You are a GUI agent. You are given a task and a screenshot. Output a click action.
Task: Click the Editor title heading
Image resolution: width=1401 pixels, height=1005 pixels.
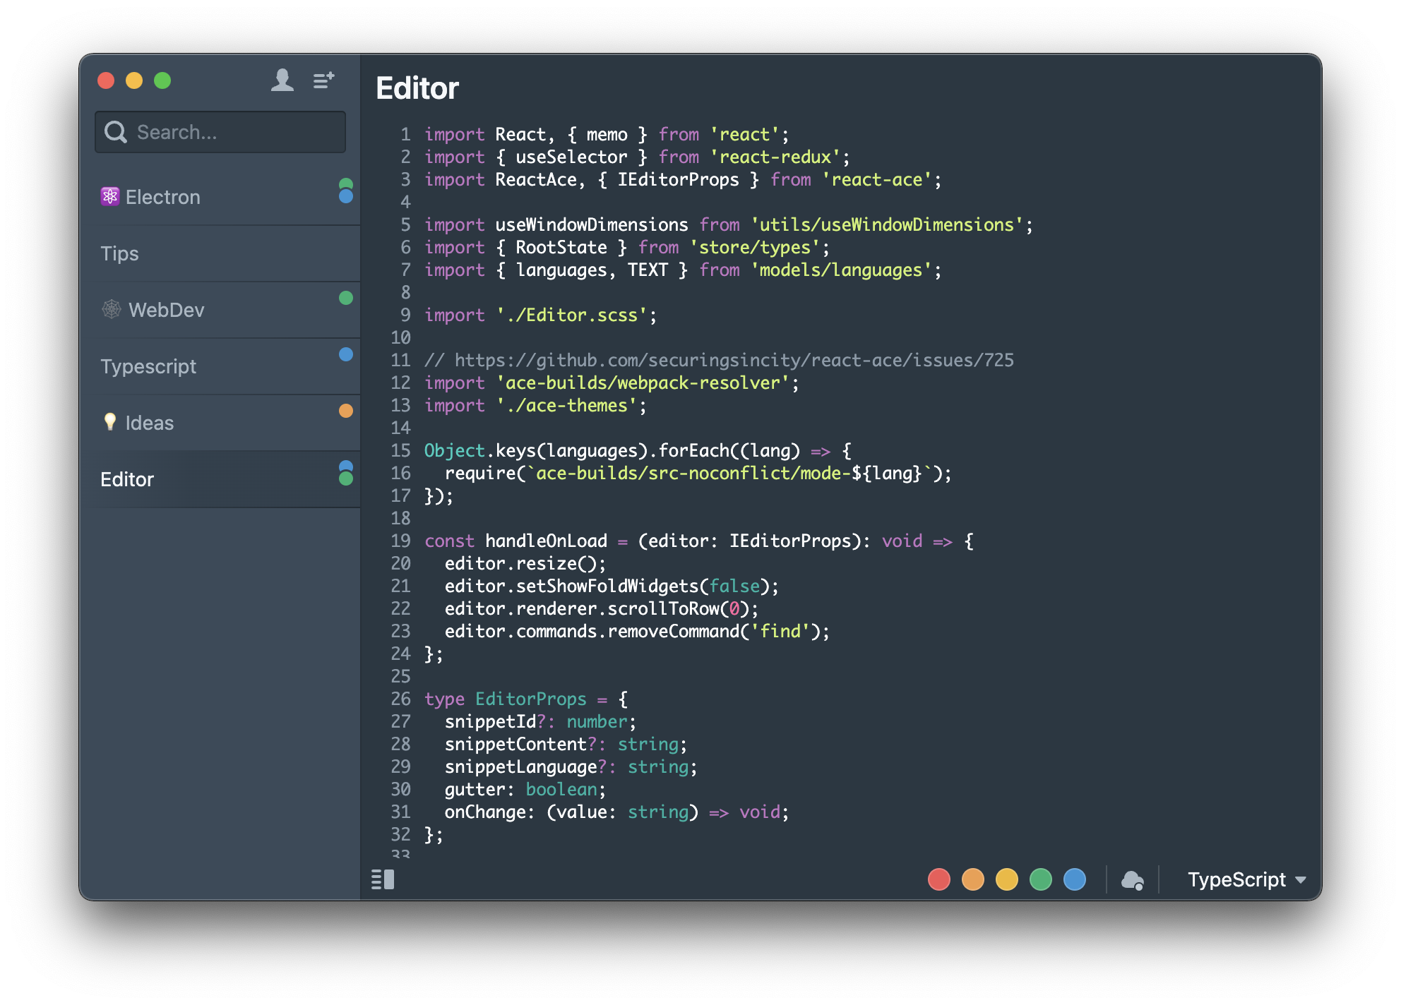pyautogui.click(x=417, y=89)
